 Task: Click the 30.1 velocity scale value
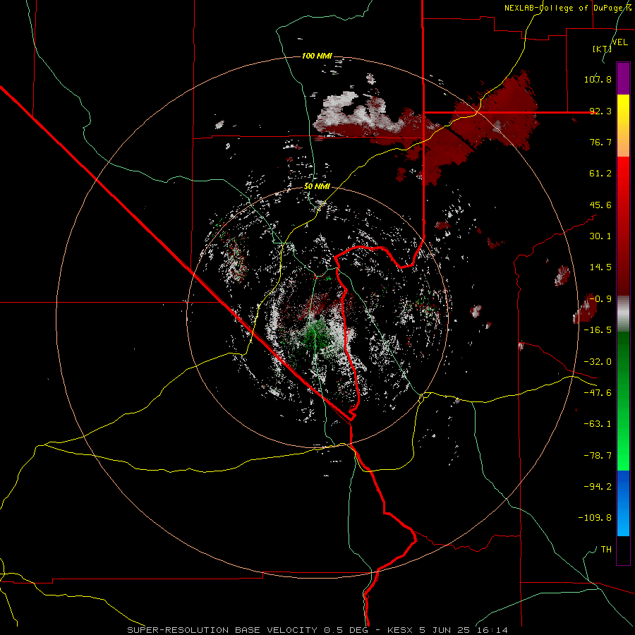coord(600,236)
